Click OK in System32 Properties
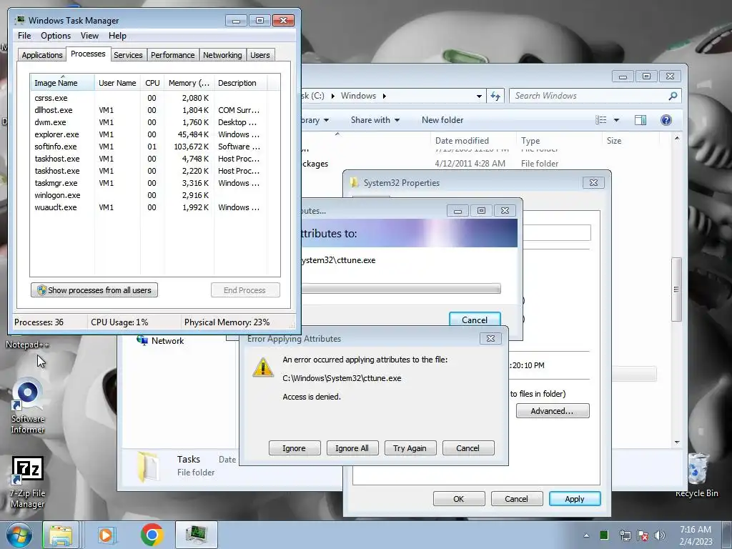 [459, 498]
